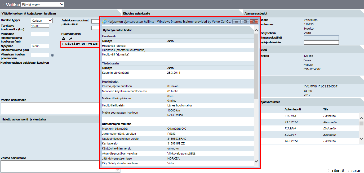This screenshot has width=364, height=173.
Task: Click the first Asiakkaan suosimat päivämäärät field
Action: tap(95, 21)
